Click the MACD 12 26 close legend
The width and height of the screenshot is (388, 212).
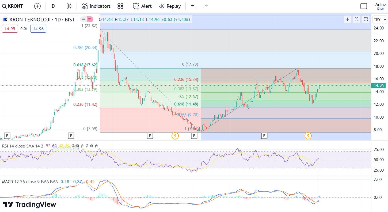pos(30,182)
